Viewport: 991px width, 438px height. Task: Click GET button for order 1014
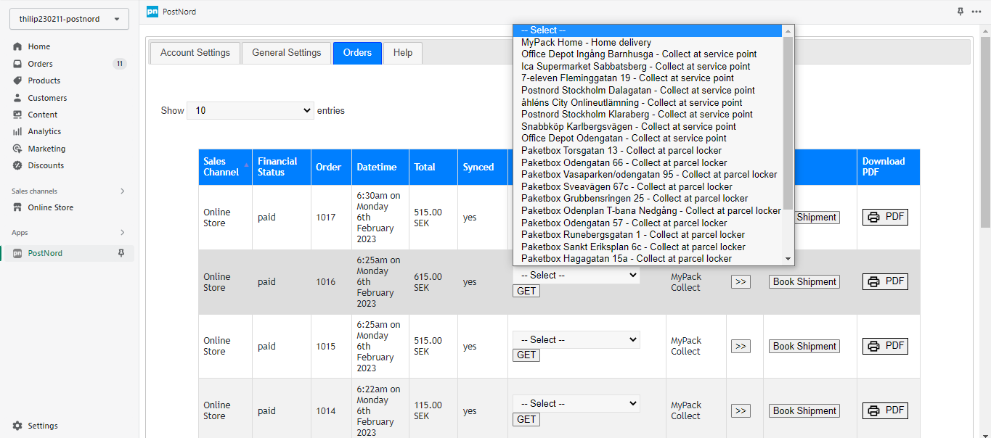click(526, 420)
